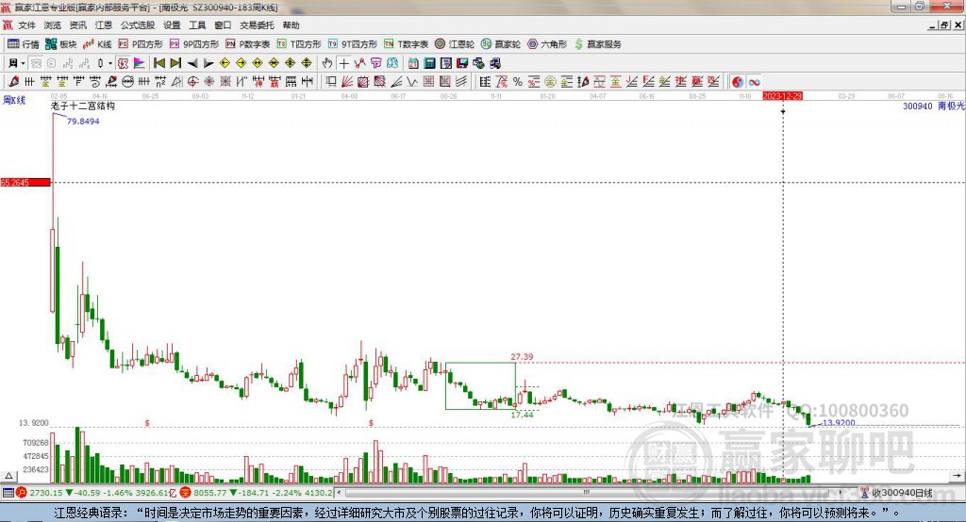Click the K线 toolbar button

tap(98, 44)
